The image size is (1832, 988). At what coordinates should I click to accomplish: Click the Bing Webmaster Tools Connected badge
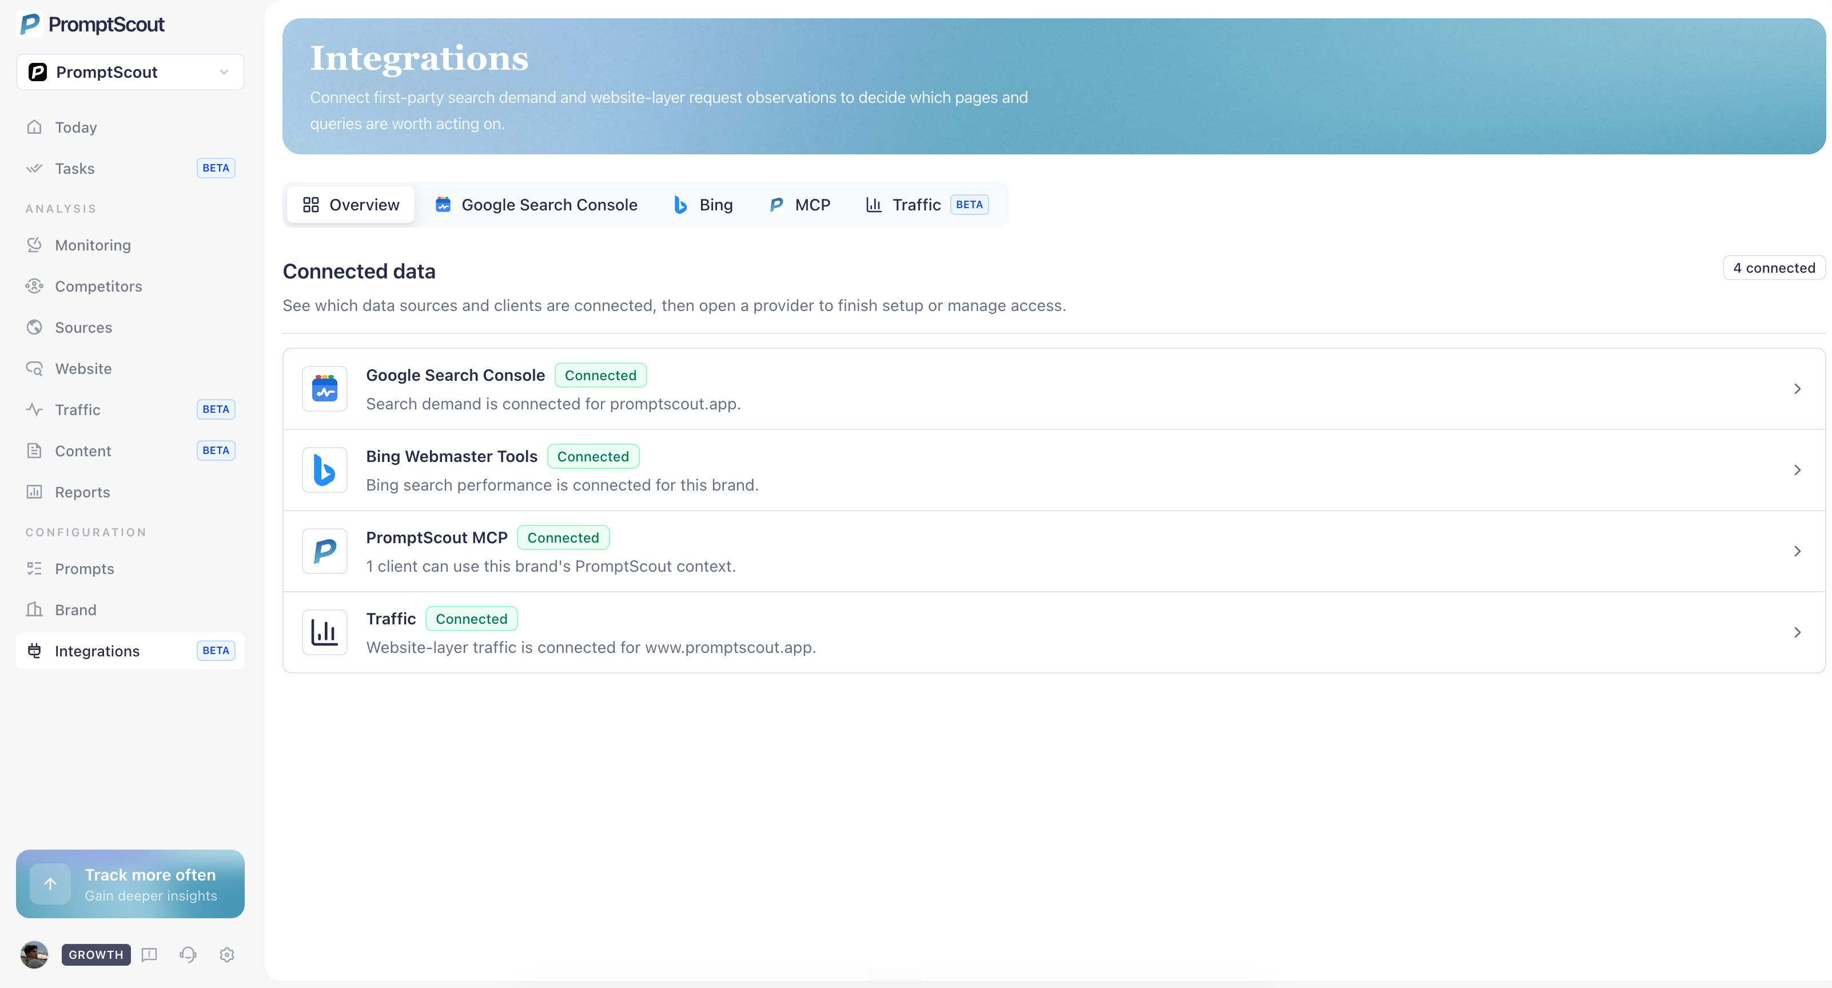[x=593, y=457]
